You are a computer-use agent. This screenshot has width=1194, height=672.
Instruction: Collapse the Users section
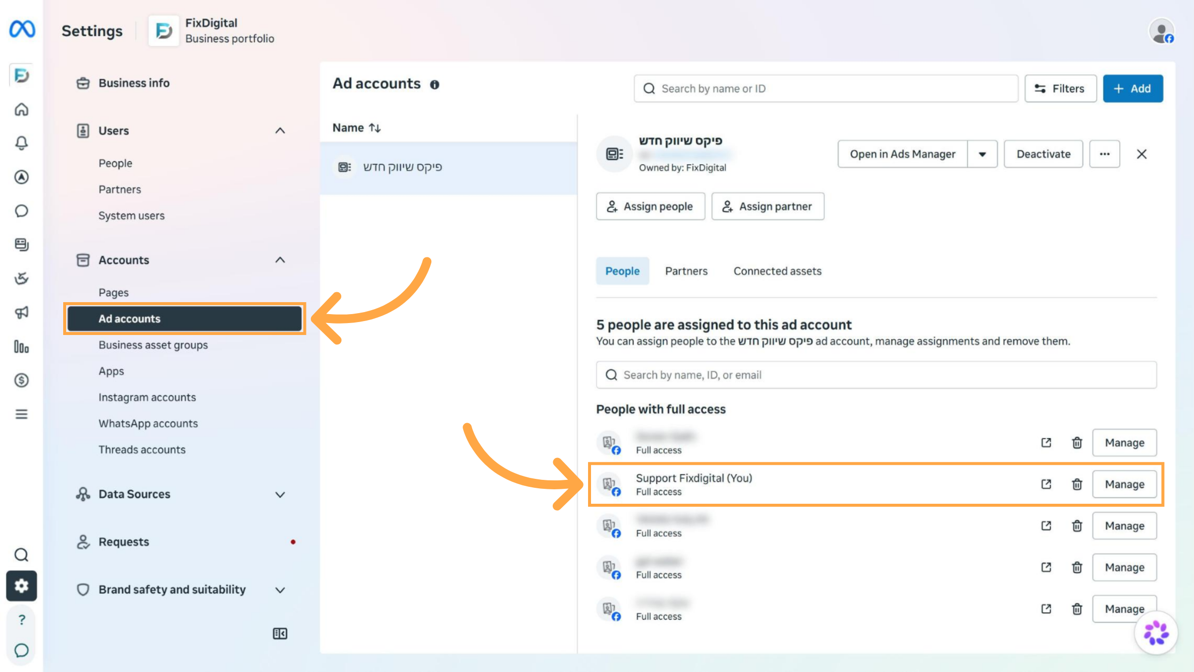click(x=280, y=130)
